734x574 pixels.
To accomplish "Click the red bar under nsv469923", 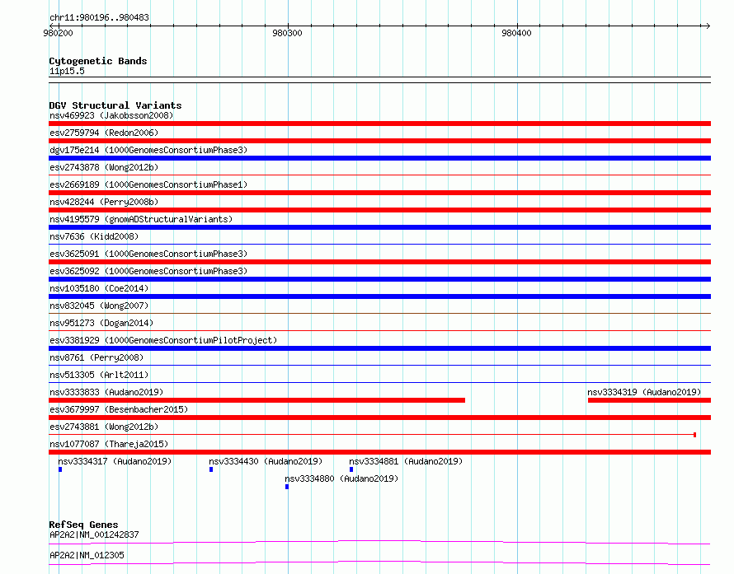I will 379,124.
